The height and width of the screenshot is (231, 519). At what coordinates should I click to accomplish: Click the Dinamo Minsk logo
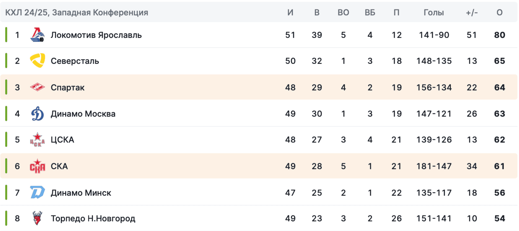[37, 192]
